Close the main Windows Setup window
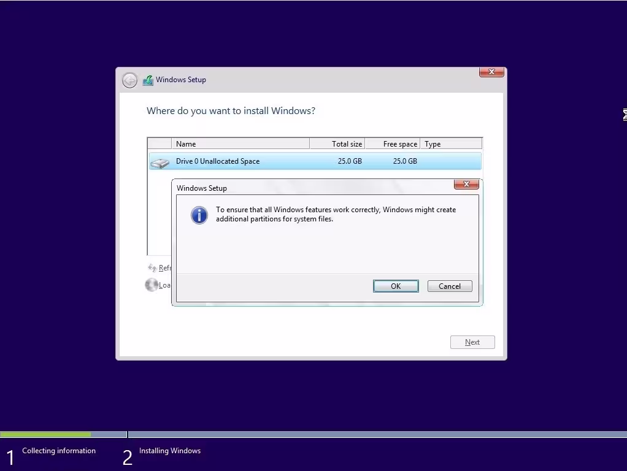Image resolution: width=627 pixels, height=471 pixels. [x=491, y=72]
